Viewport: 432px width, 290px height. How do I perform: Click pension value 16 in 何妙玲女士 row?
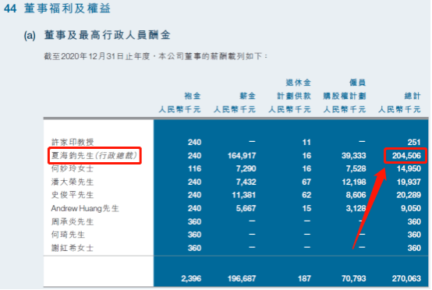(306, 168)
